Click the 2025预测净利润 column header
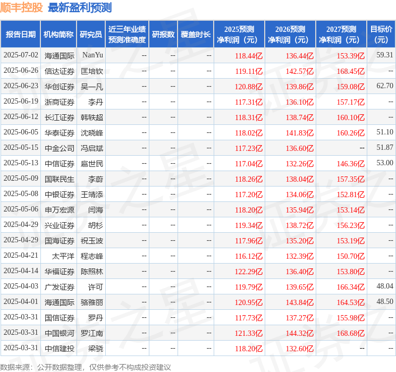396x372 pixels. coord(239,35)
